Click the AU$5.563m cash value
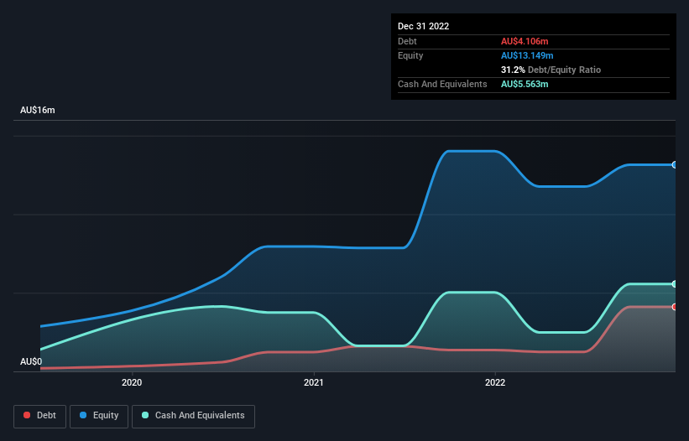The height and width of the screenshot is (441, 689). click(x=525, y=84)
